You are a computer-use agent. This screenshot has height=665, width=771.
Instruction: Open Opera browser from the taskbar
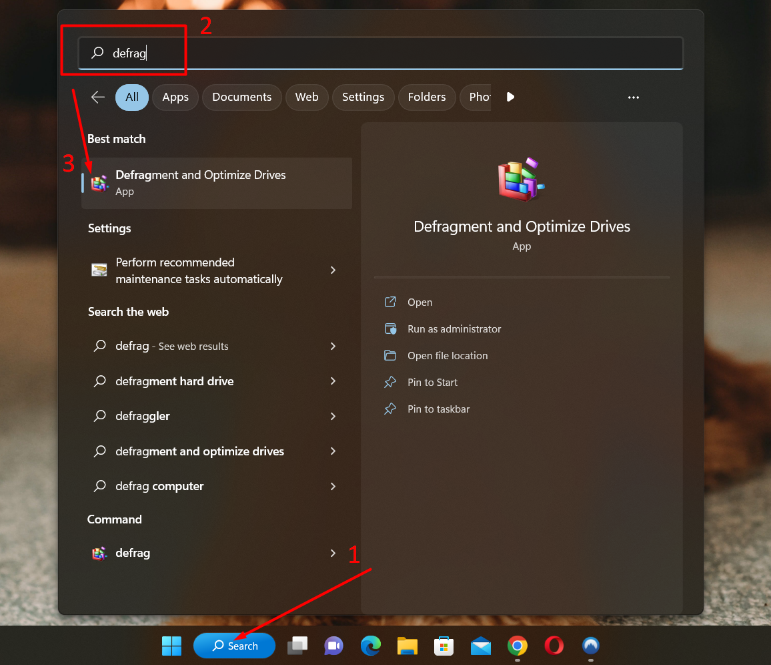(x=554, y=646)
